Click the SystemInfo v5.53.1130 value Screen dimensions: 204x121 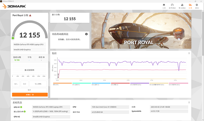tap(169, 111)
